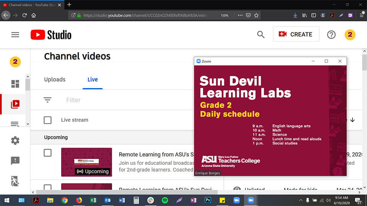
Task: Save page to Pocket icon
Action: [248, 15]
